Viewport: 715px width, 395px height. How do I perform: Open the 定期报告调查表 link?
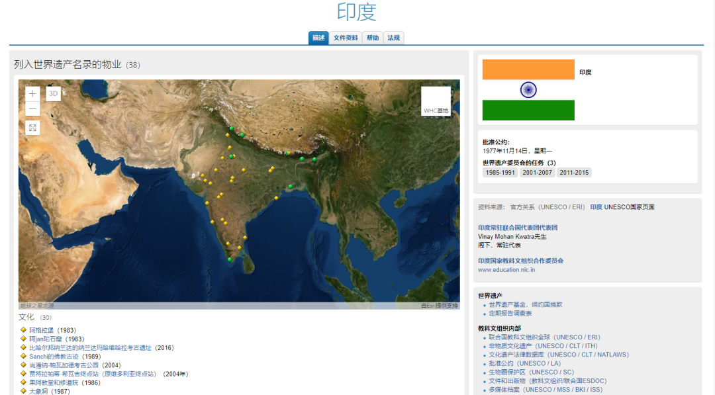coord(510,314)
